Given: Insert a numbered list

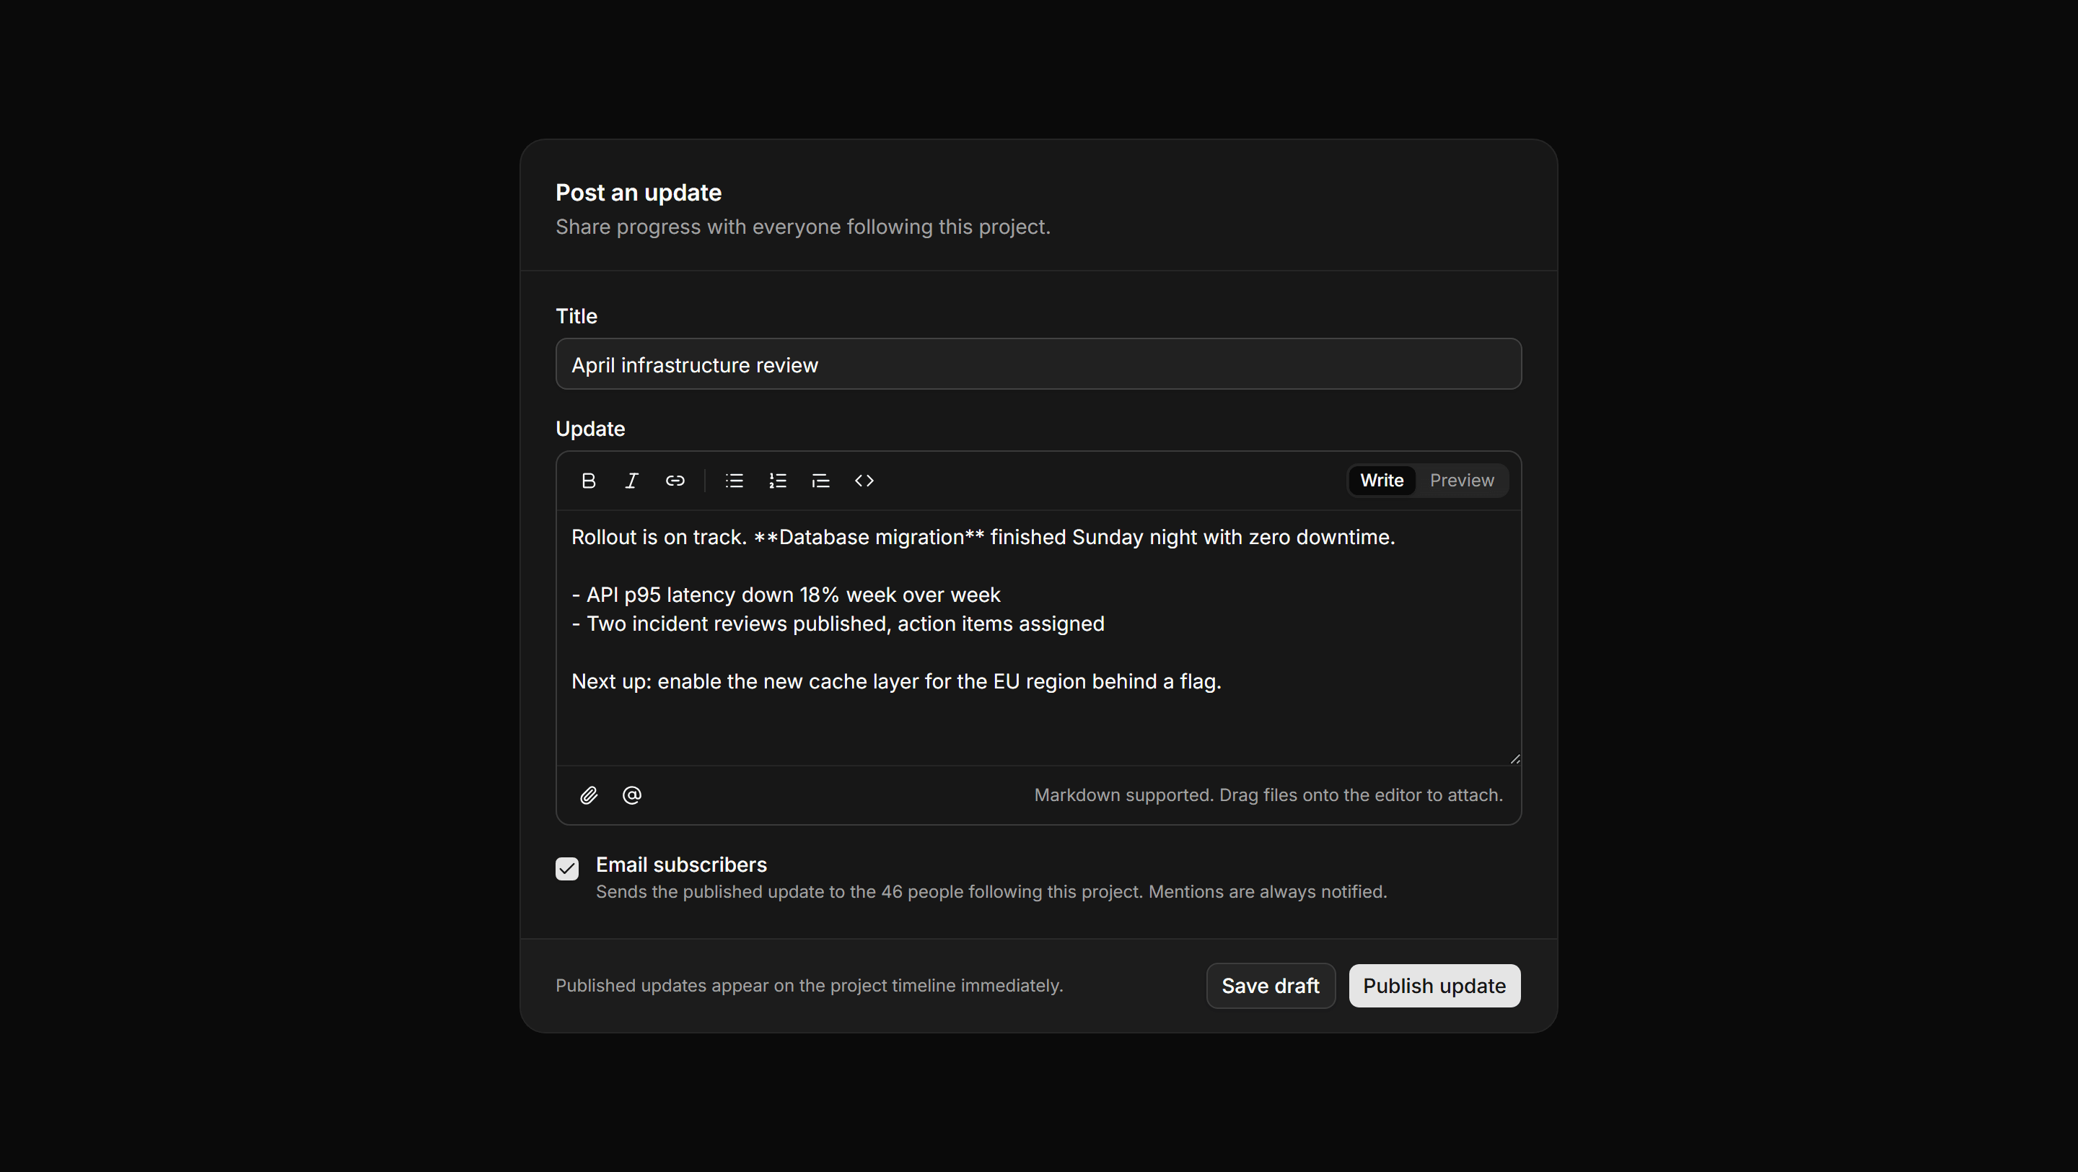Looking at the screenshot, I should click(x=778, y=481).
